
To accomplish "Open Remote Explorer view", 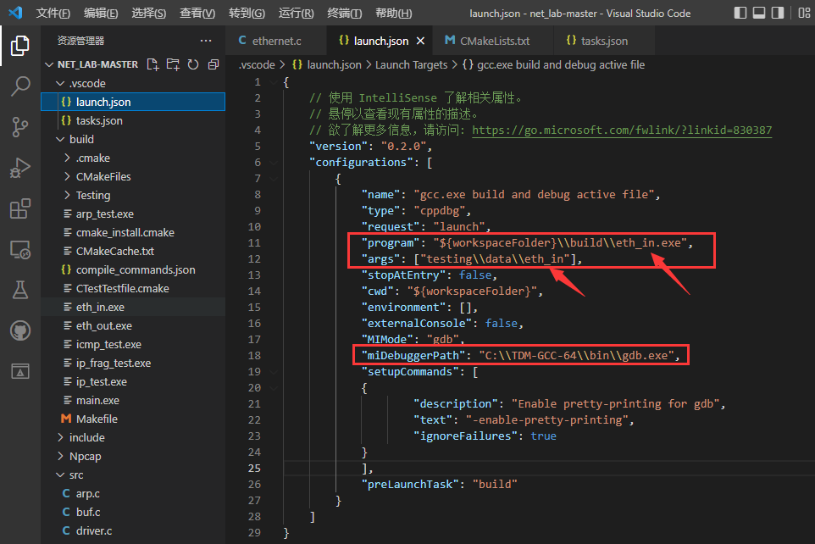I will tap(19, 250).
